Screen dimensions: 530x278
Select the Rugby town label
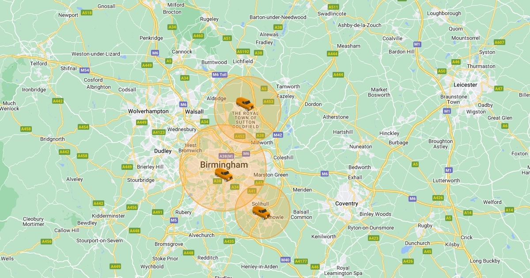tap(425, 225)
